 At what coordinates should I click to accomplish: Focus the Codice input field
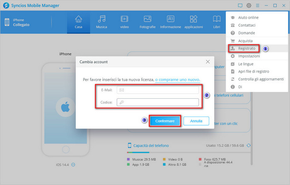tap(158, 102)
